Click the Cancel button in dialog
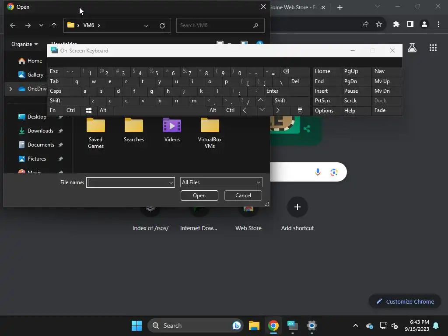The height and width of the screenshot is (336, 448). click(243, 196)
